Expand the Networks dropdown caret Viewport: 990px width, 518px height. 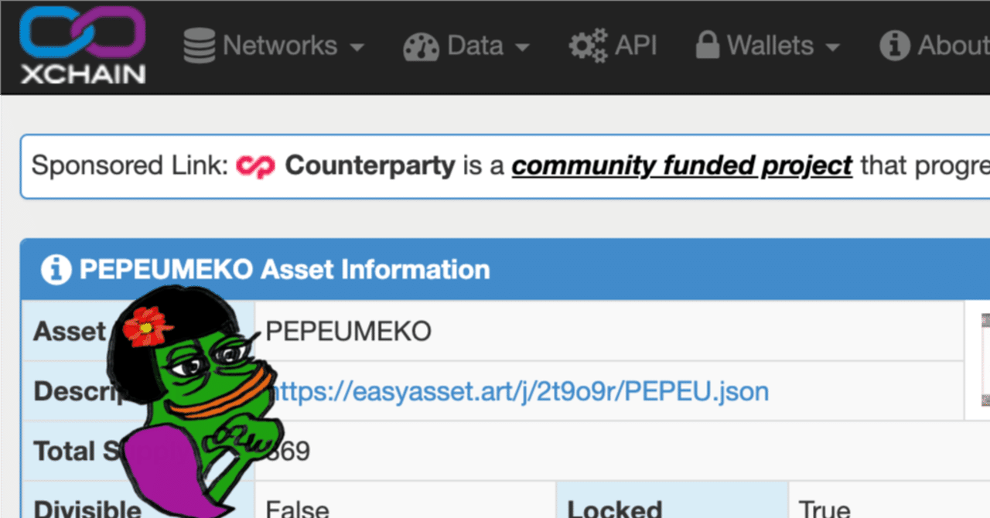(357, 47)
